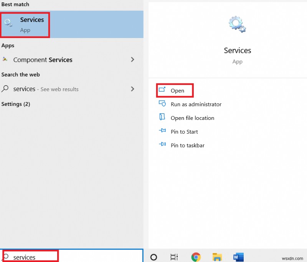Expand the services web results chevron

click(132, 89)
